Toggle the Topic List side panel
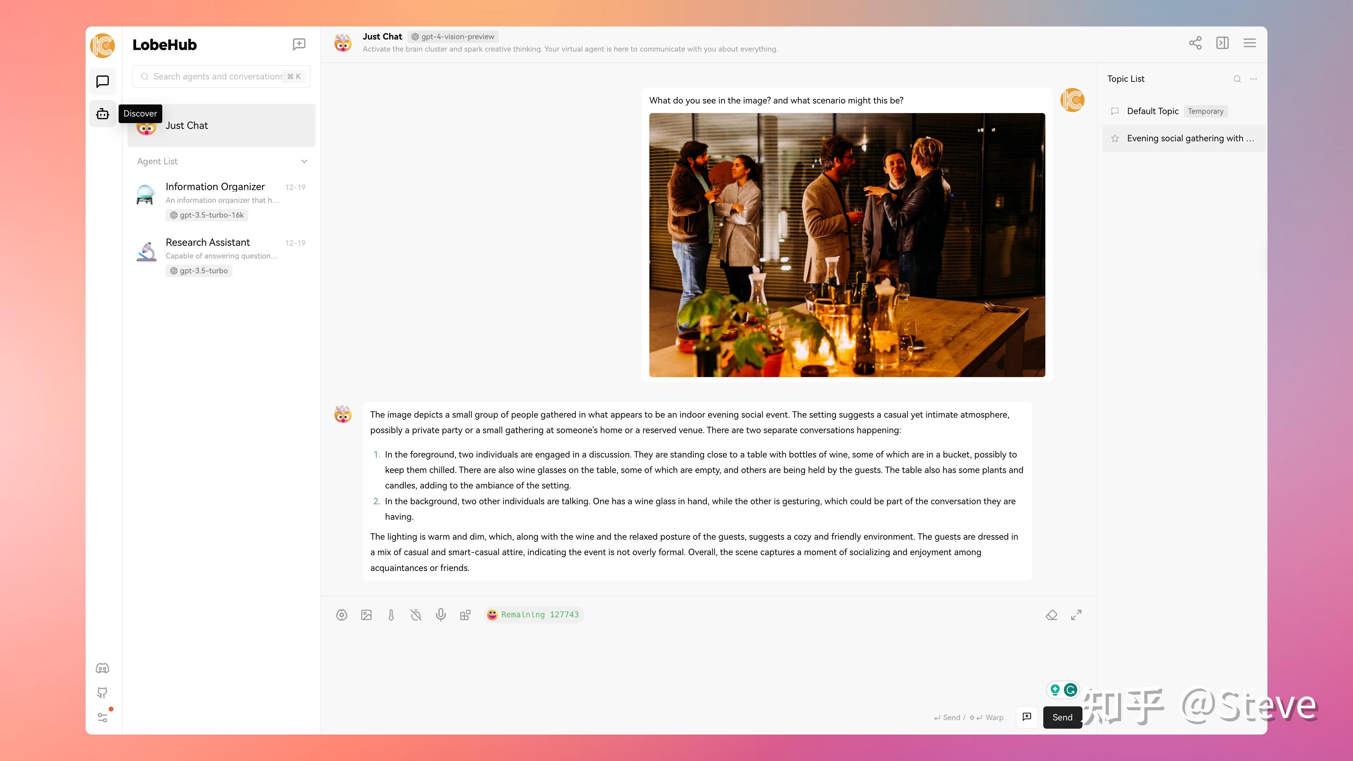Viewport: 1353px width, 761px height. click(x=1222, y=43)
